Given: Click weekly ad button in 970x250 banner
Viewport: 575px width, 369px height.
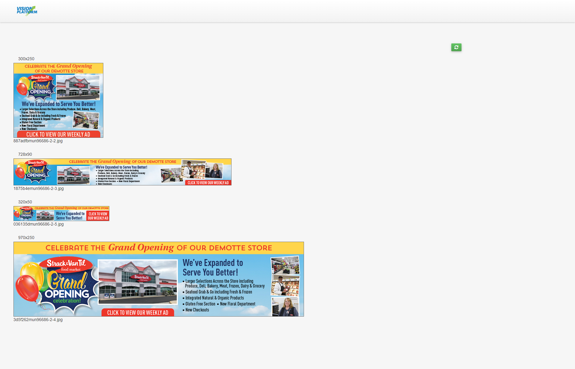Looking at the screenshot, I should [138, 312].
